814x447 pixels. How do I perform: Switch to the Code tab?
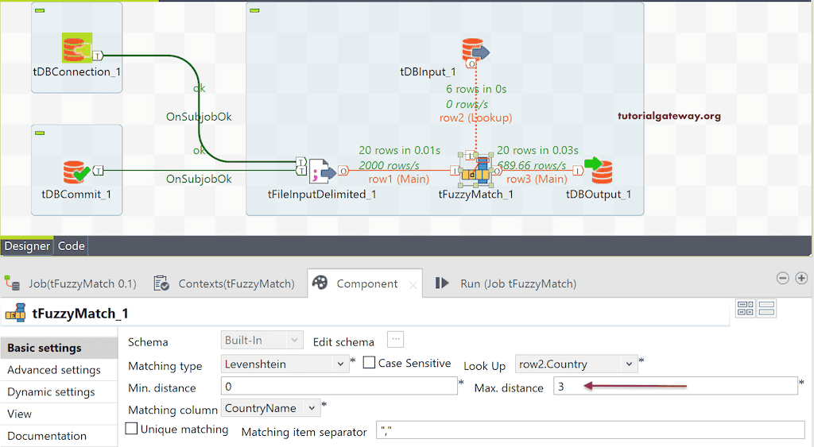click(x=71, y=246)
